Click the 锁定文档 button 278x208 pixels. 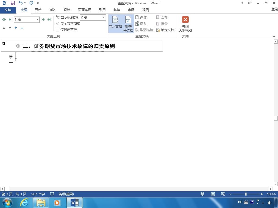pos(165,30)
